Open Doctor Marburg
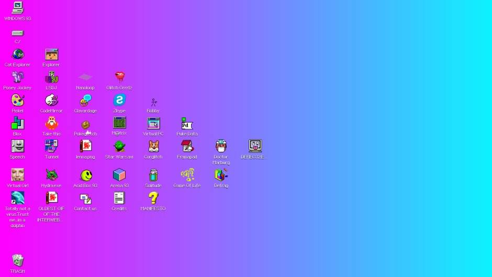492x277 pixels. point(221,147)
